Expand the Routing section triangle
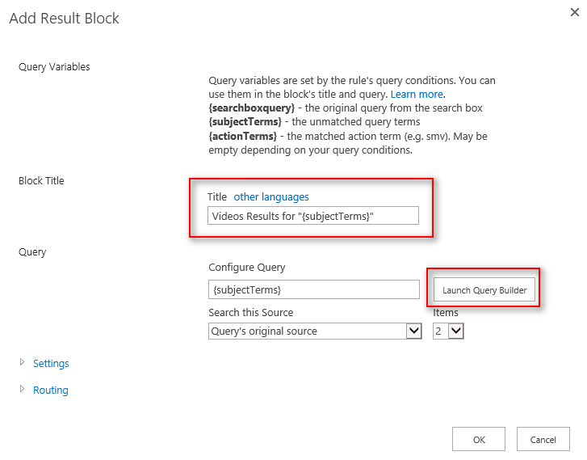This screenshot has height=460, width=587. pyautogui.click(x=22, y=390)
